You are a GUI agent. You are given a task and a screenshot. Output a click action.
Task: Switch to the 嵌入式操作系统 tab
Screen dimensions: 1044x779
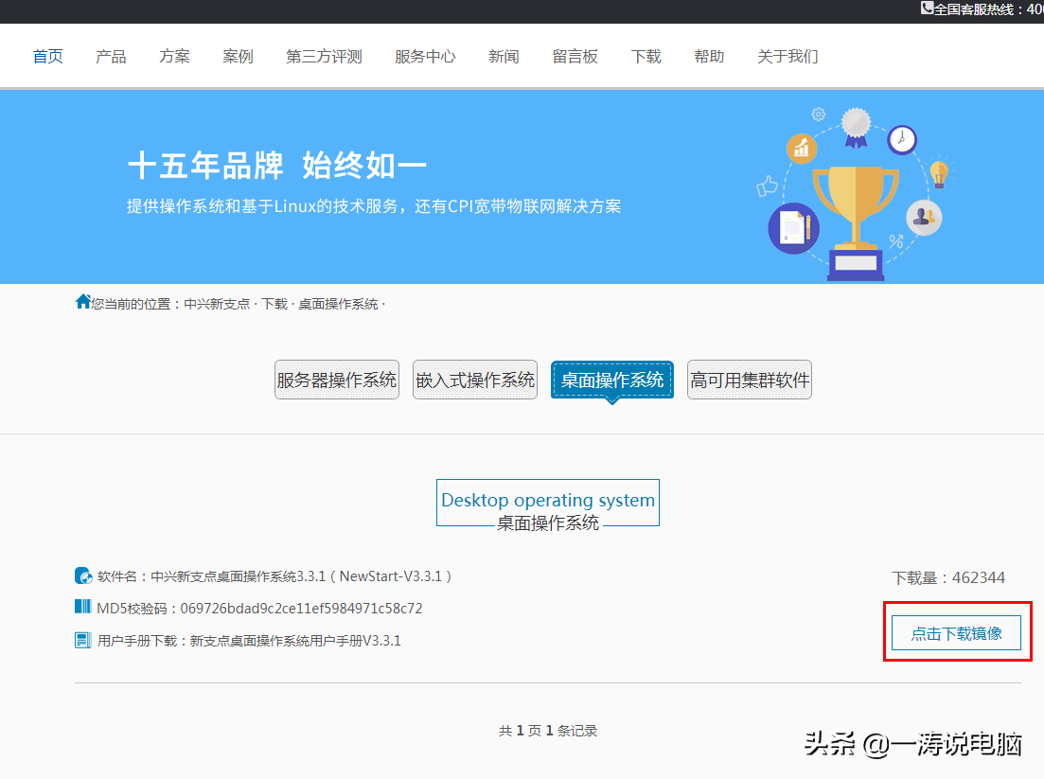(x=475, y=380)
